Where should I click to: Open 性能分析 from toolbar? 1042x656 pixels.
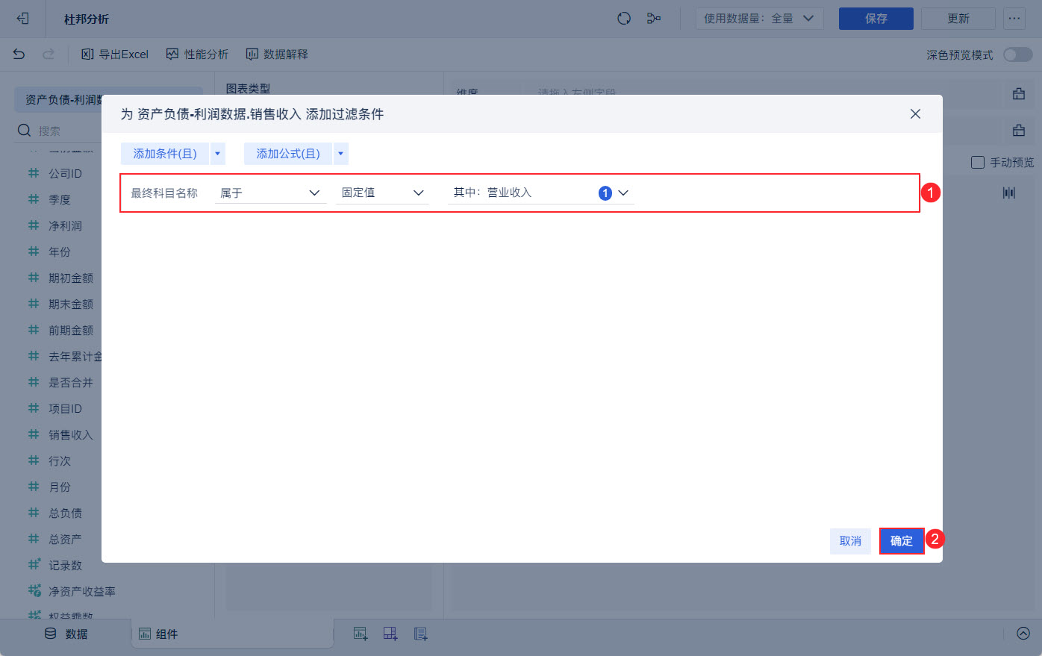197,54
